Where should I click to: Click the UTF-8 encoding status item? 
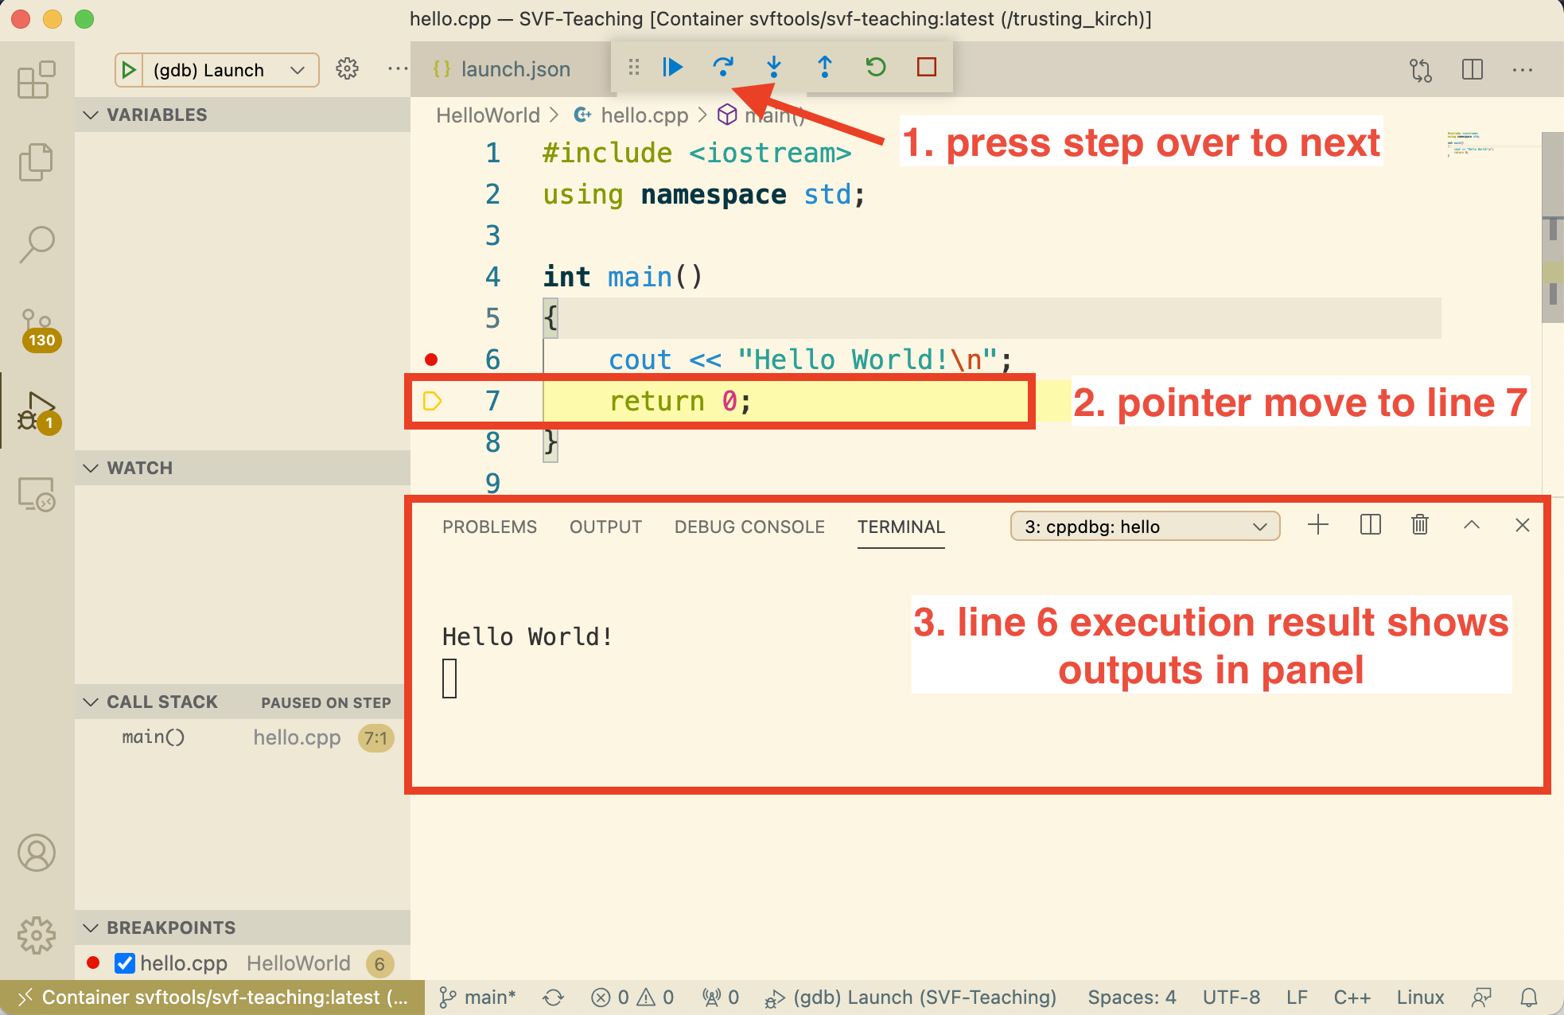pyautogui.click(x=1231, y=997)
